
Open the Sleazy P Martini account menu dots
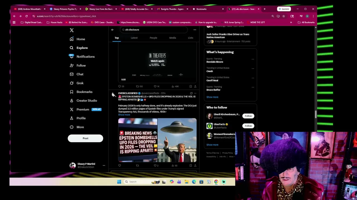coord(104,166)
